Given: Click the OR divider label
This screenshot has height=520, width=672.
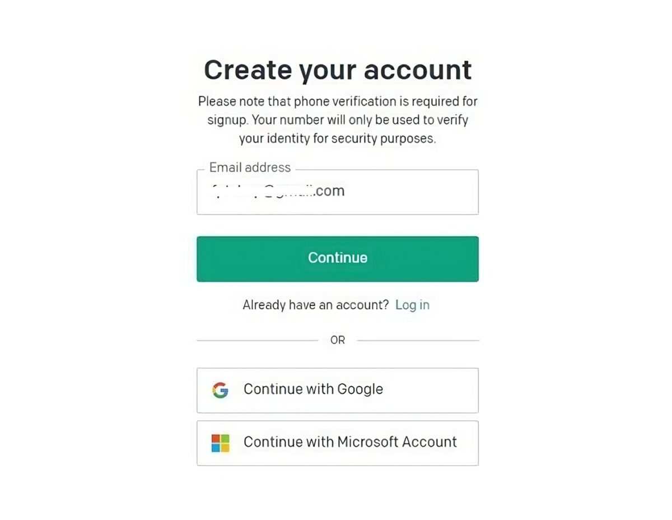Looking at the screenshot, I should click(x=338, y=340).
